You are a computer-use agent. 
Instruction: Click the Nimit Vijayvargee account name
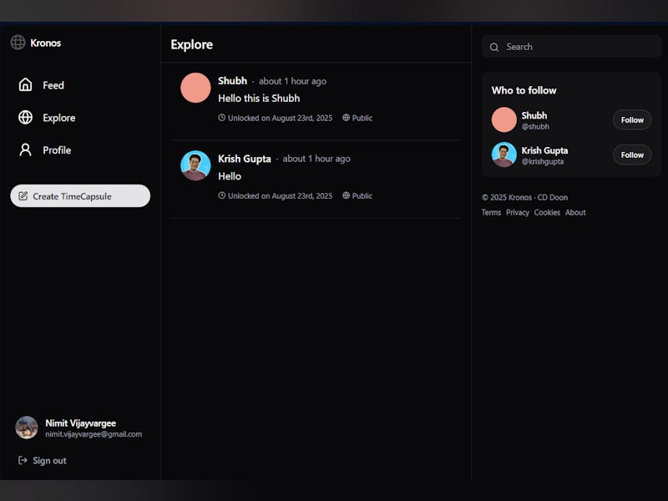(80, 423)
